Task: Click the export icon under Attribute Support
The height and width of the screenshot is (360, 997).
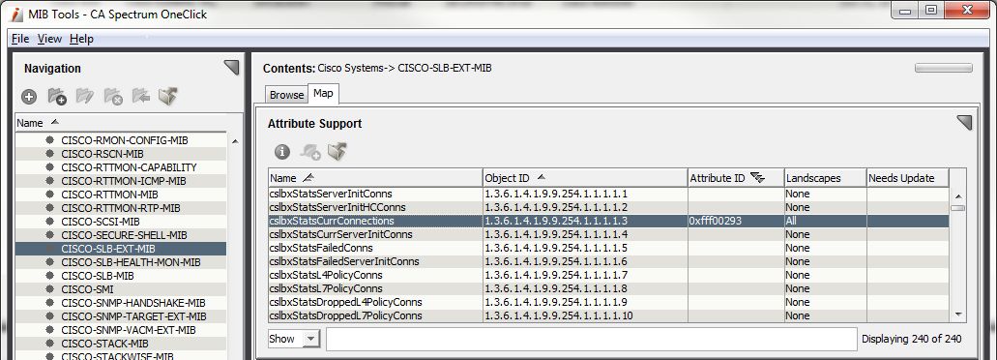Action: click(x=337, y=151)
